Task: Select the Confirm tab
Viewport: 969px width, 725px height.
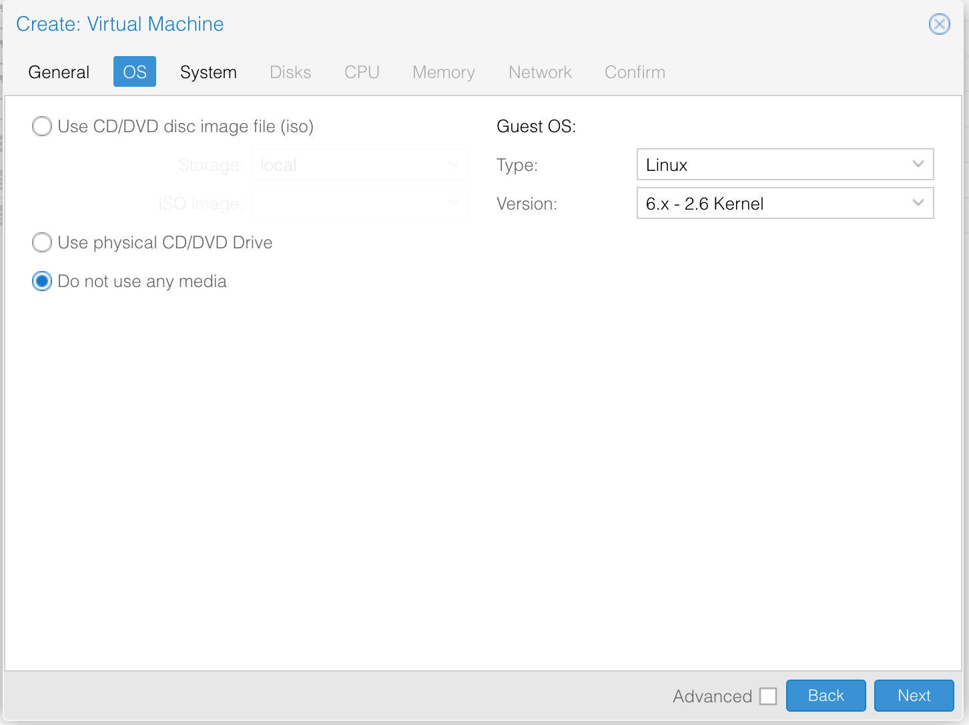Action: (635, 72)
